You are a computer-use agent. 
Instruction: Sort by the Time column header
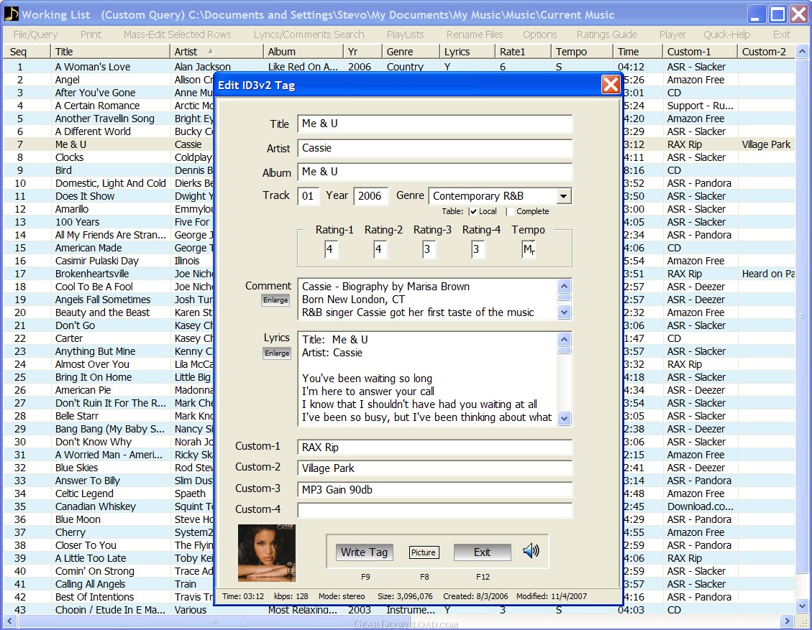pyautogui.click(x=637, y=52)
